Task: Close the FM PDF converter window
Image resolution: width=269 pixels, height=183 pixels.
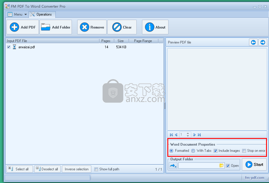Action: pyautogui.click(x=265, y=6)
